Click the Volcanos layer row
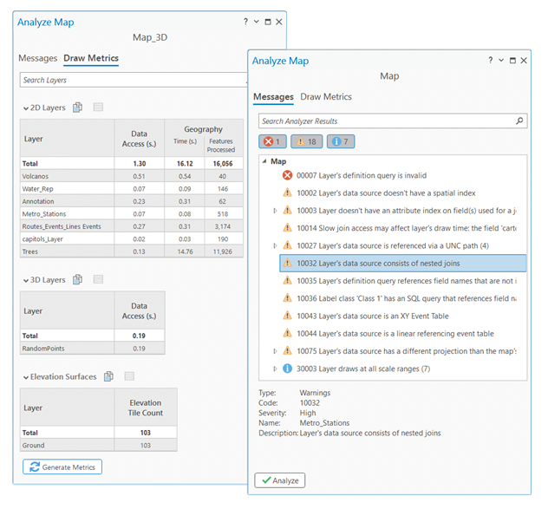548x509 pixels. [x=132, y=176]
